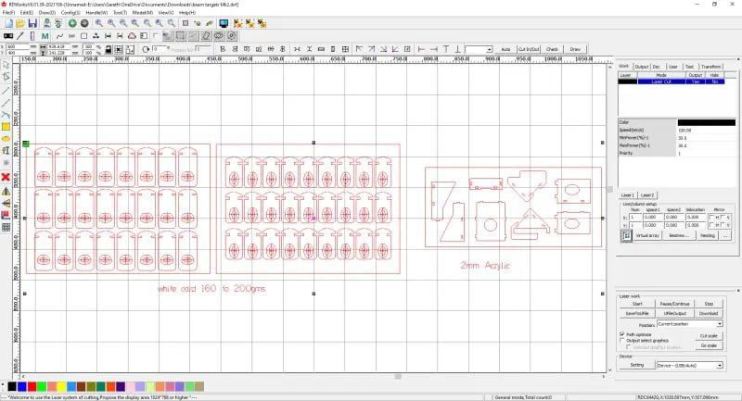
Task: Pick the yellow swatch in the bottom palette
Action: 61,387
